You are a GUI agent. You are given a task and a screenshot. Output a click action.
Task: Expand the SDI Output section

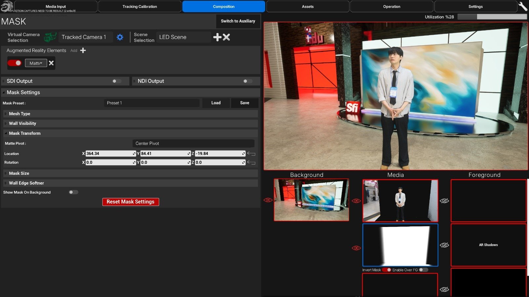tap(65, 81)
